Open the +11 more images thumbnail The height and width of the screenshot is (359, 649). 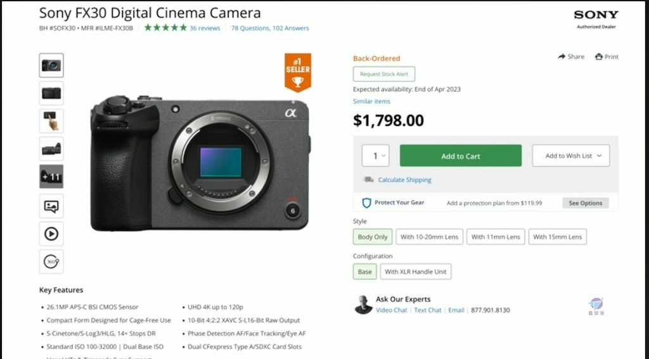pyautogui.click(x=51, y=177)
